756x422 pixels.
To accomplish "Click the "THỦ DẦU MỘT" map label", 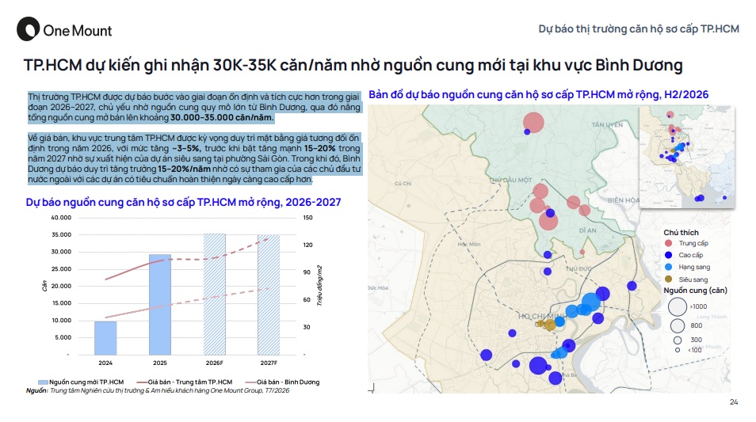I will (x=510, y=181).
